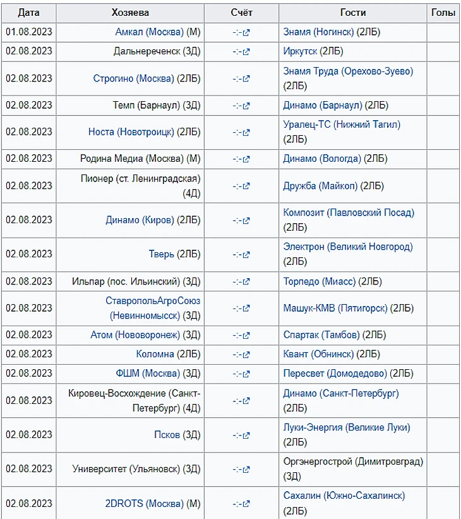Screen dimensions: 461x519
Task: Open Амкал (Москва) team link
Action: (x=150, y=32)
